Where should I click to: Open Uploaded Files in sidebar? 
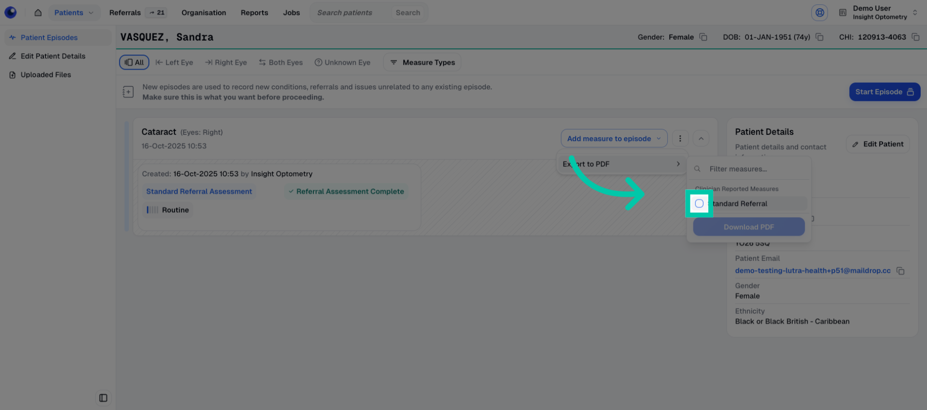58,75
